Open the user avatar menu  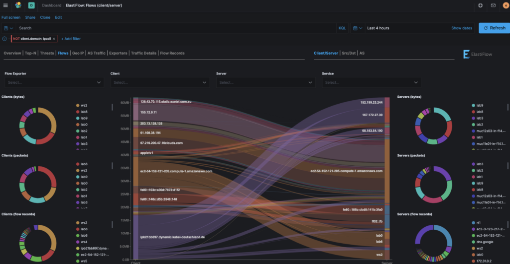click(x=506, y=5)
